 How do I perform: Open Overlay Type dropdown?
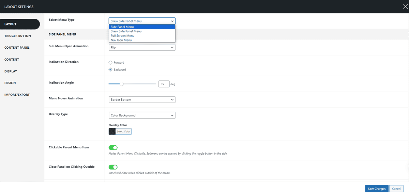142,115
